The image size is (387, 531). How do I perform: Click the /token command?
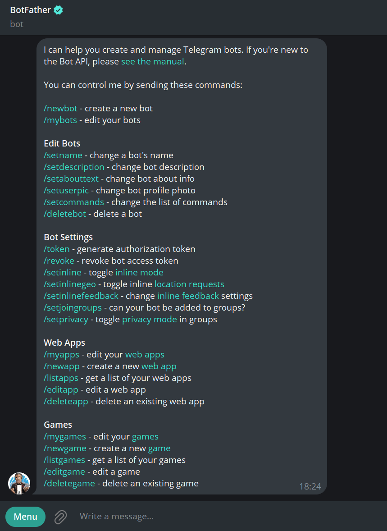coord(56,249)
